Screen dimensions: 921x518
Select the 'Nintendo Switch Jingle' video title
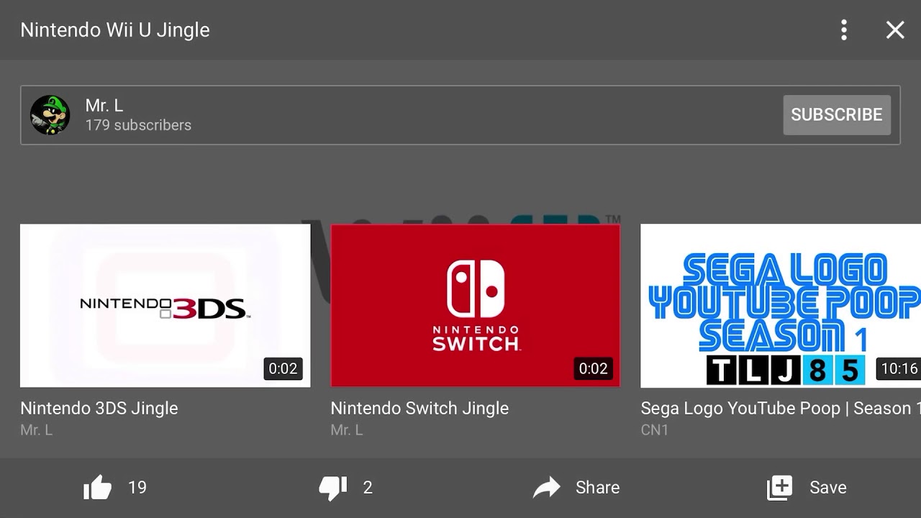click(419, 408)
